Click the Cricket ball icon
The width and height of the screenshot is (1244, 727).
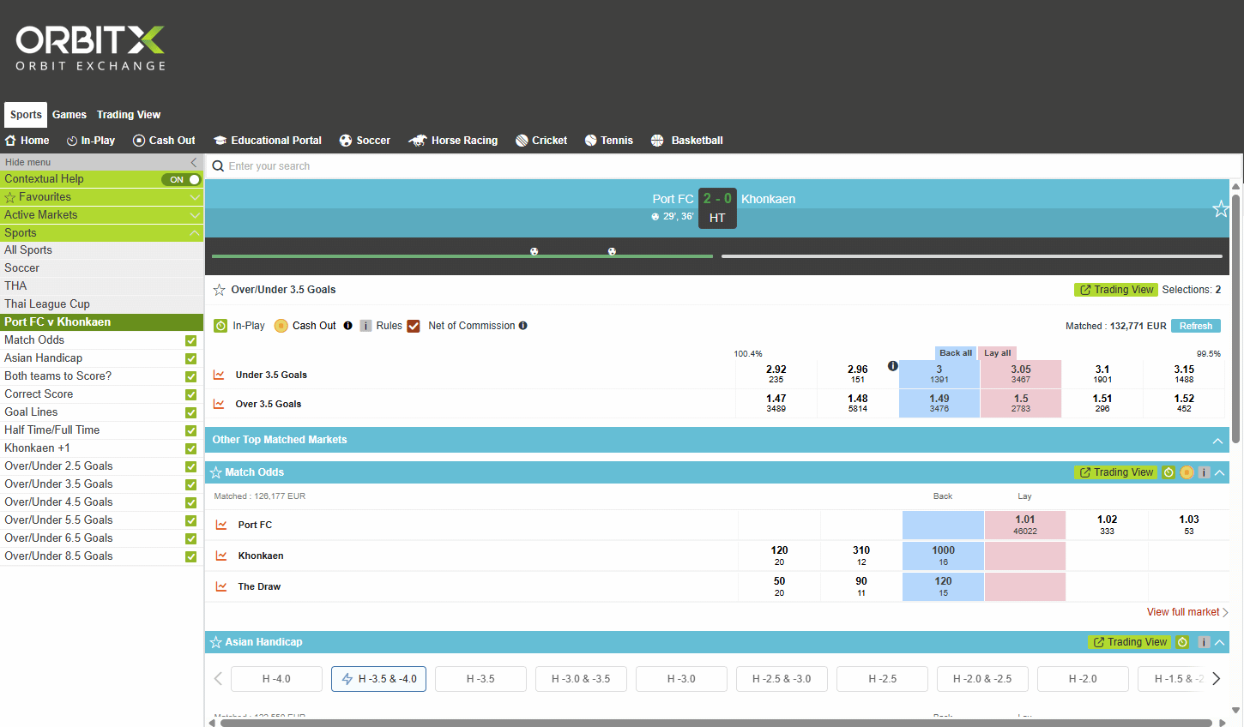tap(522, 141)
